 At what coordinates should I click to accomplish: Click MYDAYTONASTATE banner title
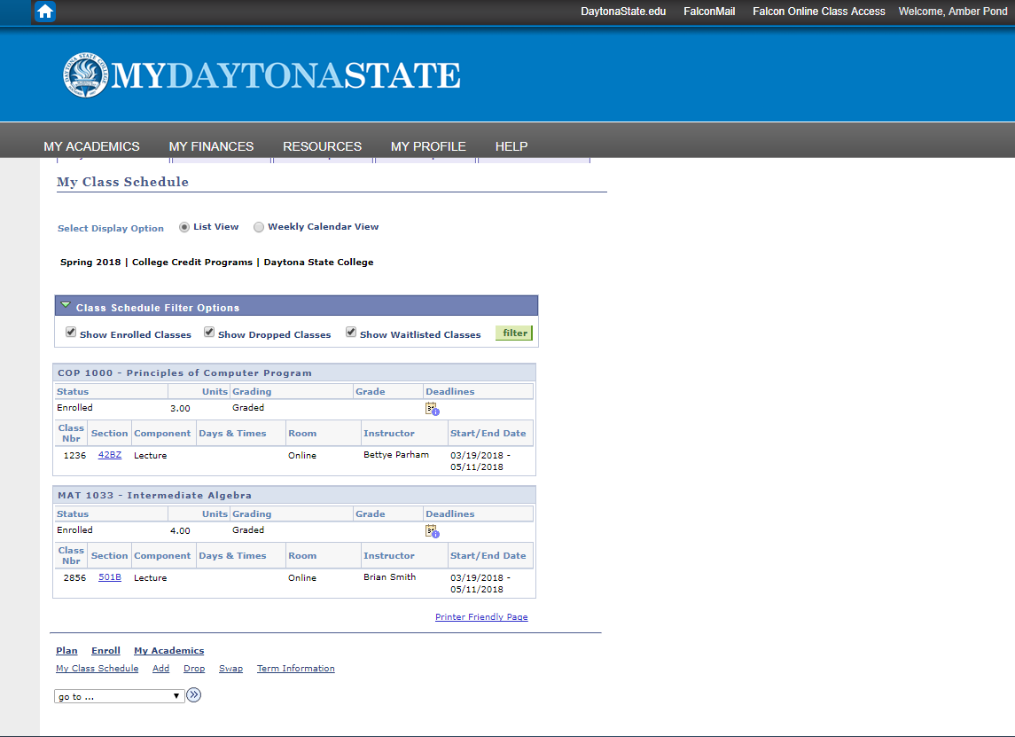pos(285,75)
